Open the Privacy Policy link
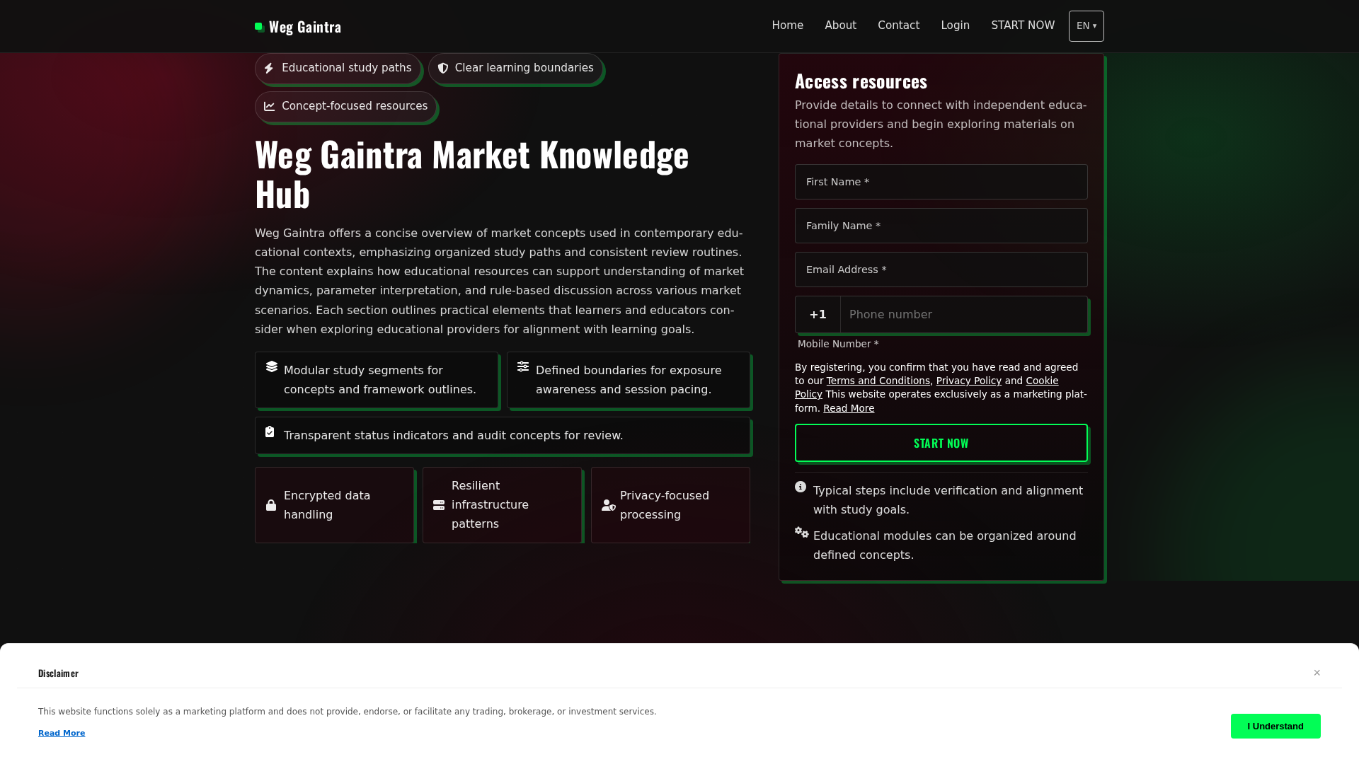This screenshot has height=764, width=1359. (969, 381)
